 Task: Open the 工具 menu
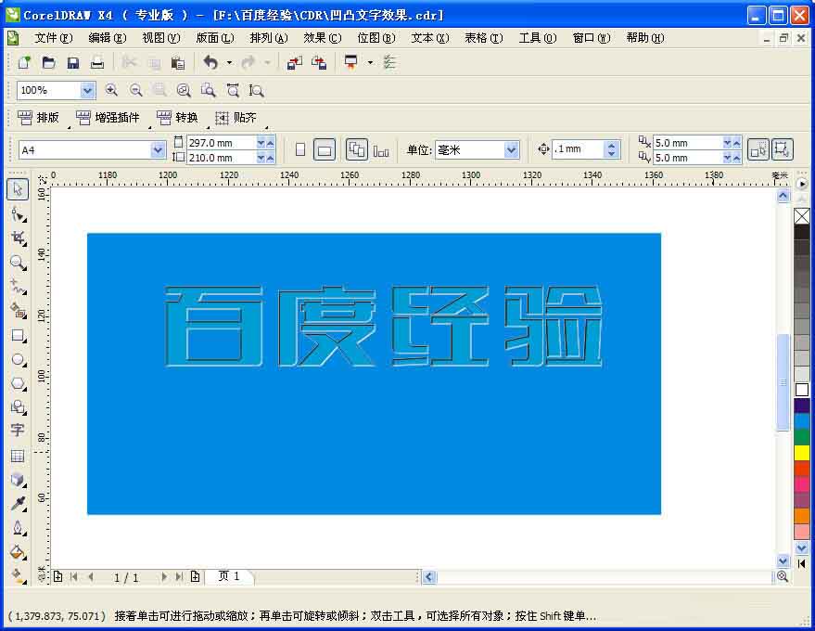point(538,38)
